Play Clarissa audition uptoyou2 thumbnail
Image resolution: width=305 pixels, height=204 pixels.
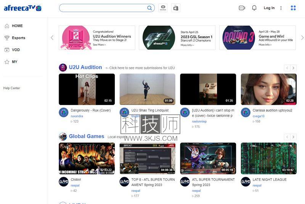(x=269, y=89)
